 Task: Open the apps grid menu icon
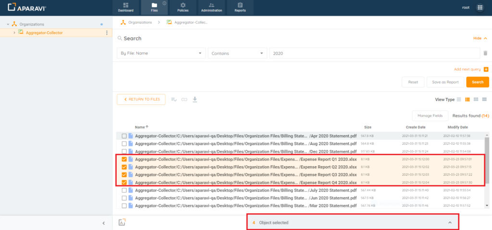click(x=480, y=8)
